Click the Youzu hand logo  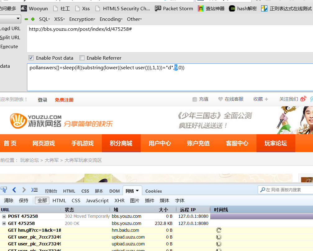(18, 121)
